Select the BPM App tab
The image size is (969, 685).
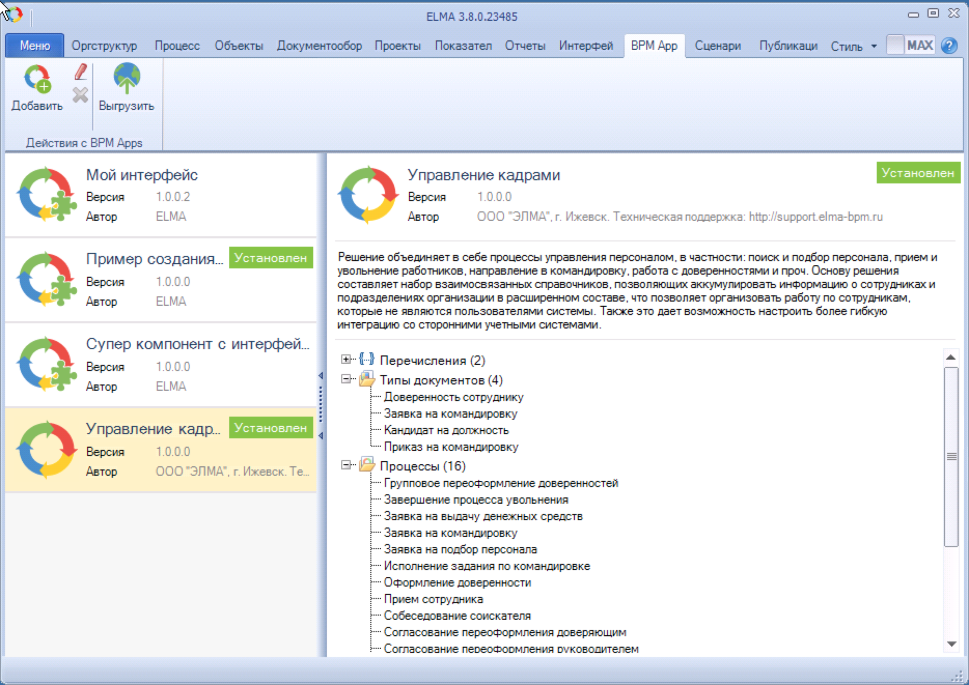[654, 46]
